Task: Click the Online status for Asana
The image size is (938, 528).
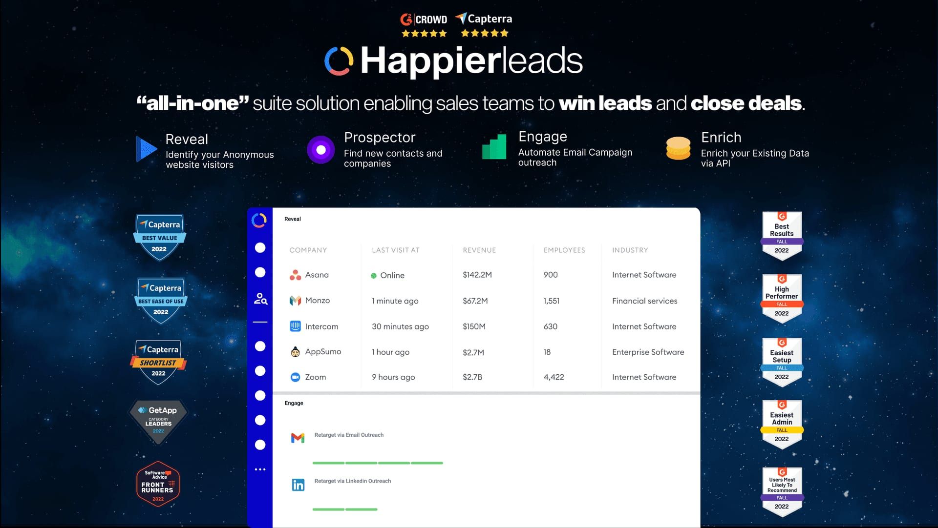Action: tap(388, 275)
